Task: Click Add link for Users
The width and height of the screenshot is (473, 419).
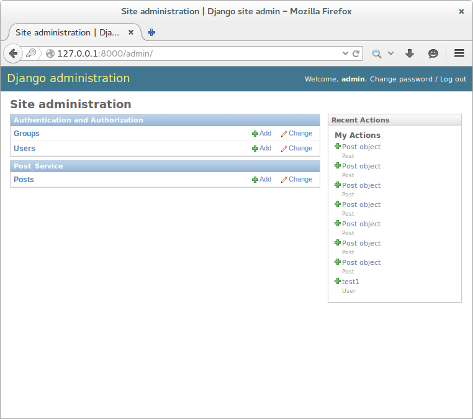Action: [266, 148]
